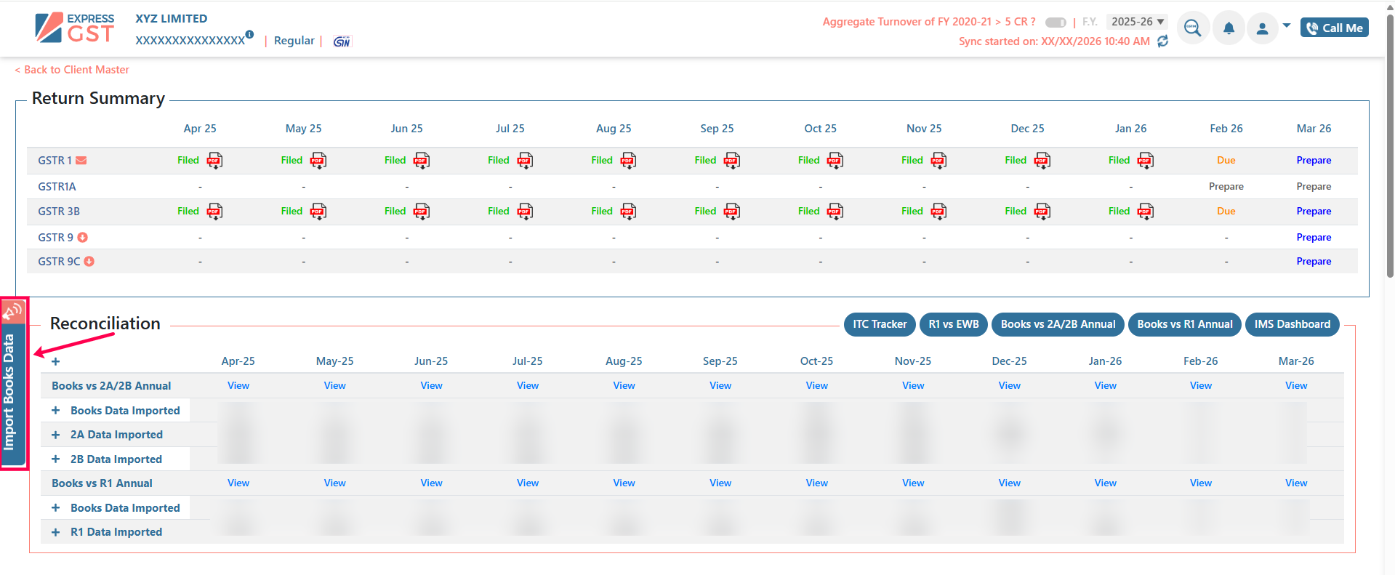Click the envelope icon beside GSTR 1
Screen dimensions: 1395x575
point(81,161)
